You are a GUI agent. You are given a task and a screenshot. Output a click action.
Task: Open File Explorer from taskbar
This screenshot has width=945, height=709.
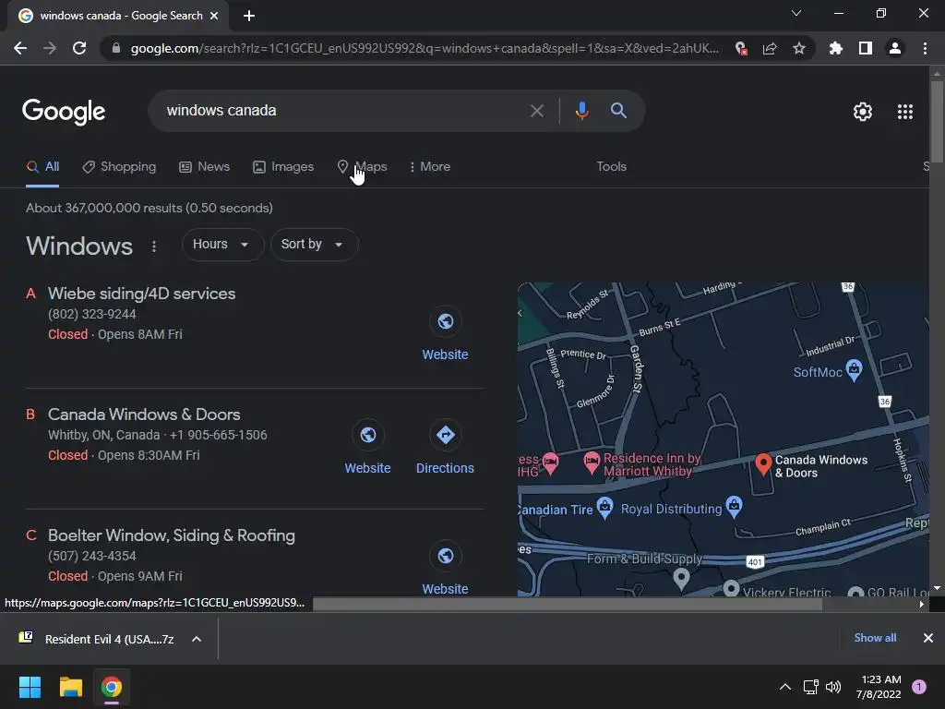point(70,687)
